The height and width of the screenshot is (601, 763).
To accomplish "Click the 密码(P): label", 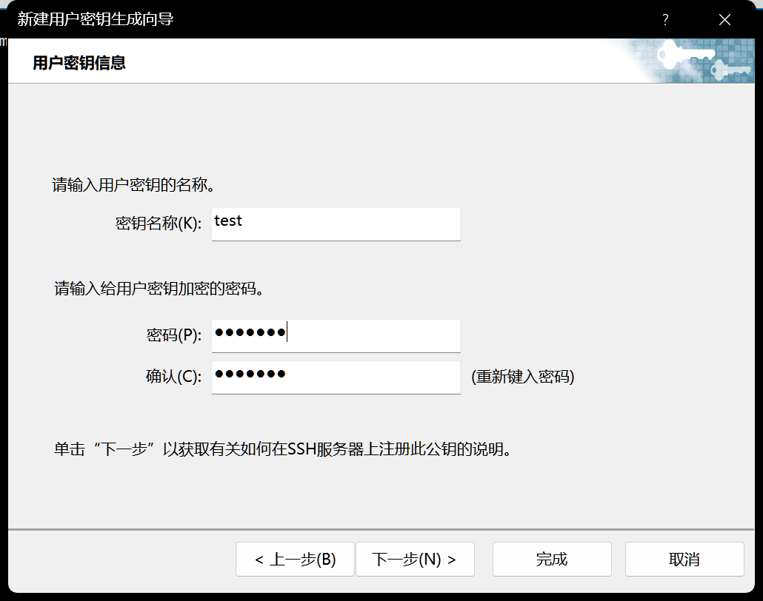I will (174, 335).
